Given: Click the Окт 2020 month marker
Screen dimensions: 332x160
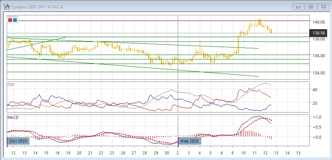Looking at the screenshot, I should (18, 141).
